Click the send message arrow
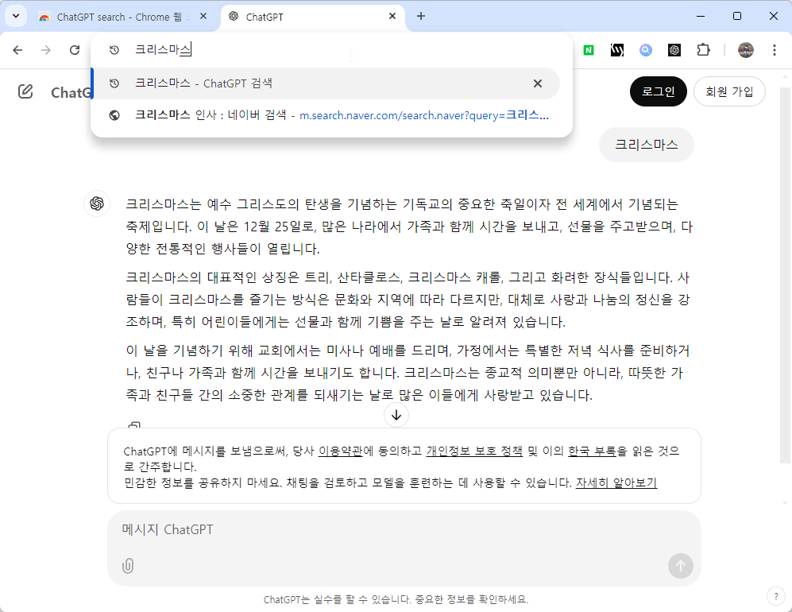792x612 pixels. click(680, 566)
